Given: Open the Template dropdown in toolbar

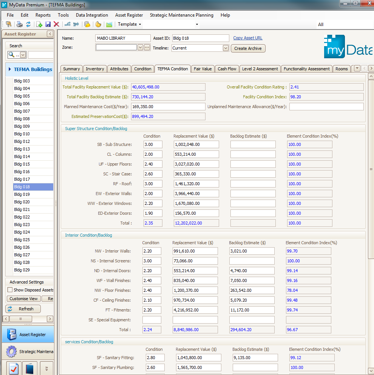Looking at the screenshot, I should point(129,24).
